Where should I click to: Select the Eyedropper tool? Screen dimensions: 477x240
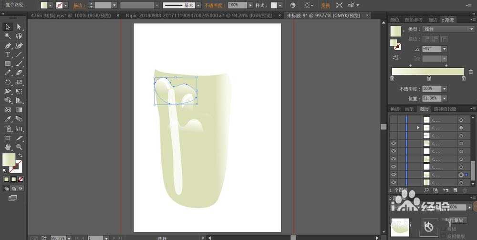[x=8, y=119]
